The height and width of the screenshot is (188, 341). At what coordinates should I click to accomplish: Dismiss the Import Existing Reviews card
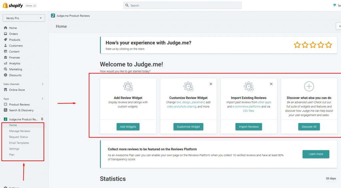pyautogui.click(x=271, y=84)
